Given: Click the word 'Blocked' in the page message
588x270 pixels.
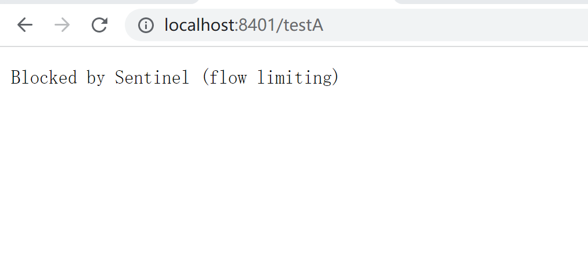Looking at the screenshot, I should point(44,78).
